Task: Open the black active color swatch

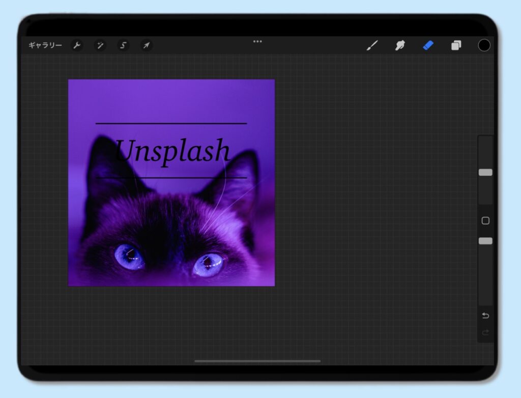Action: tap(484, 45)
